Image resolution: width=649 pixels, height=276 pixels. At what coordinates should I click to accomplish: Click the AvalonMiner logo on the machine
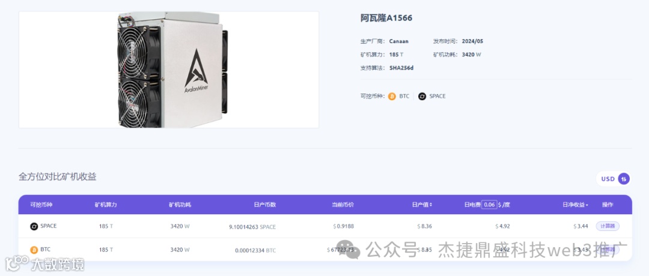(x=196, y=71)
